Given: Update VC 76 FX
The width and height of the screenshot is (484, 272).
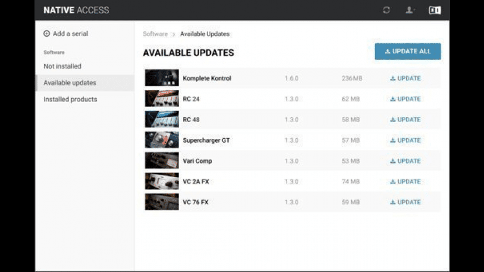Looking at the screenshot, I should click(406, 202).
